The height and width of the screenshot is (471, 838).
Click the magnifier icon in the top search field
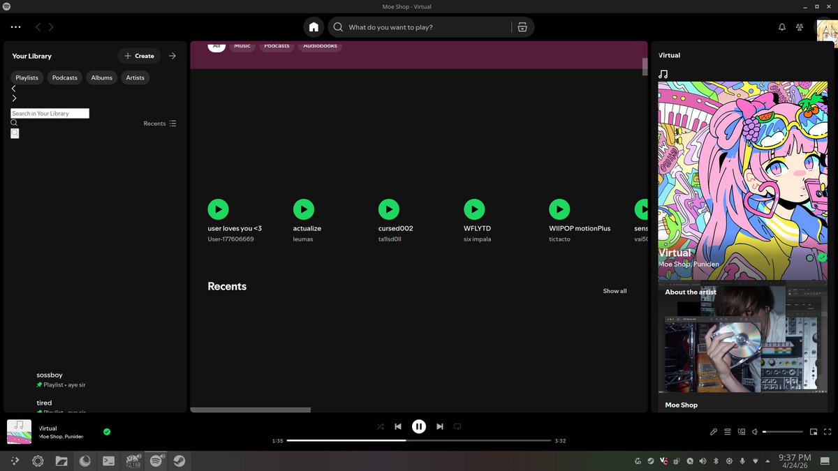[338, 27]
